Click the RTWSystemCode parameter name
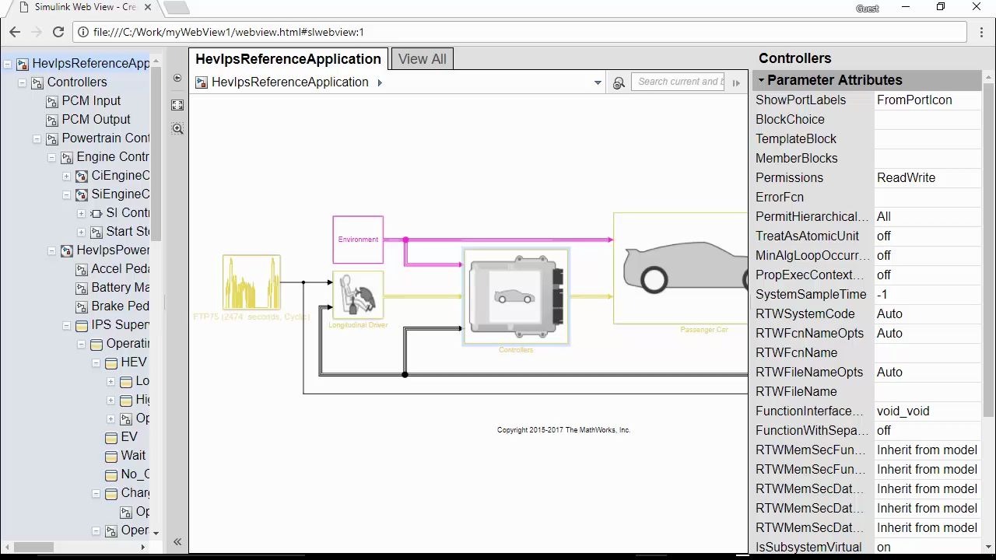The height and width of the screenshot is (560, 996). pos(805,314)
